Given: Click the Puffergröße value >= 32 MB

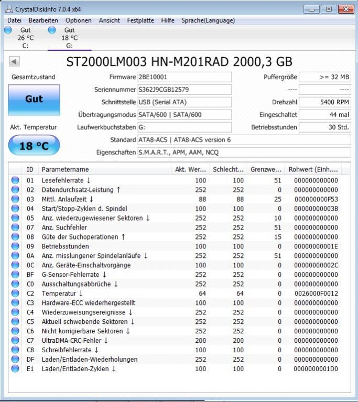Looking at the screenshot, I should (325, 77).
